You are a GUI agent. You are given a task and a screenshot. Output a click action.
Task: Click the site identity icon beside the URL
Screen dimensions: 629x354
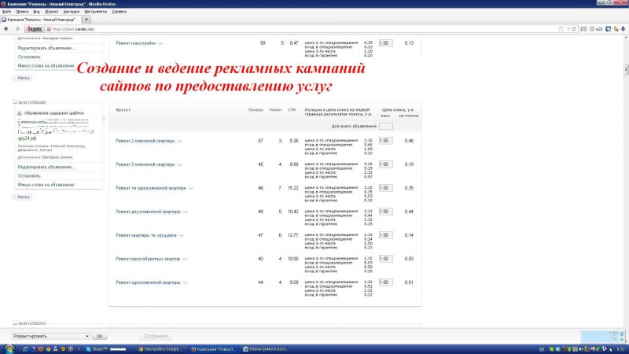[49, 29]
